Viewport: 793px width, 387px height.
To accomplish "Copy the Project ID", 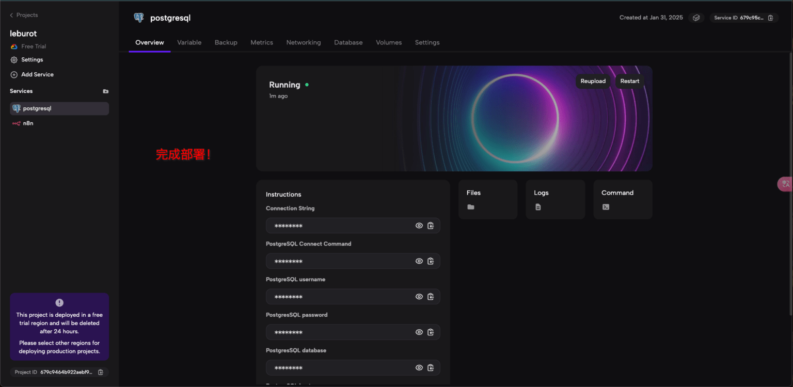I will [101, 372].
